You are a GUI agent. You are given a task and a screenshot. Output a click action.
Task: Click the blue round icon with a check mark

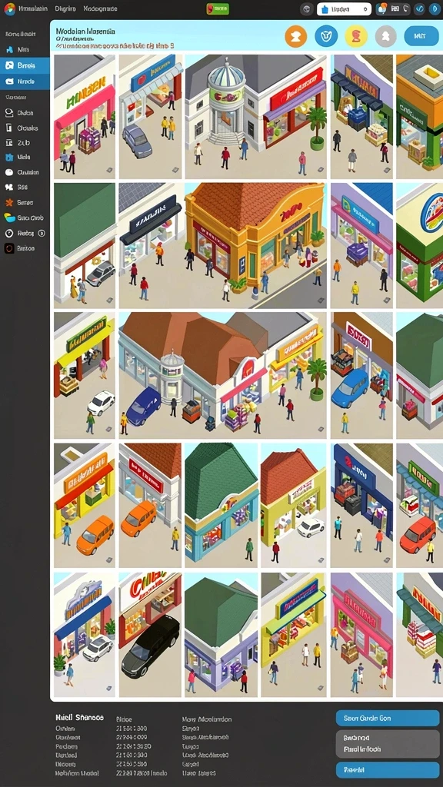(x=420, y=9)
